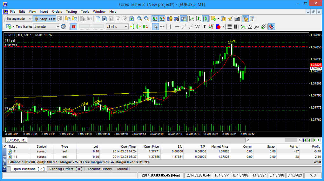This screenshot has height=181, width=324.
Task: Select the Fibonacci time zones vertical lines tool
Action: 236,26
